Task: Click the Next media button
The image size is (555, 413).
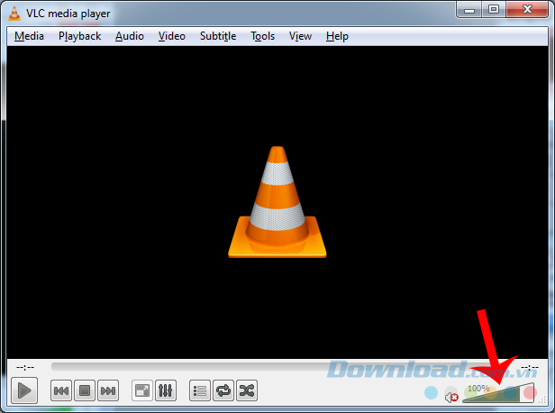Action: [x=108, y=390]
